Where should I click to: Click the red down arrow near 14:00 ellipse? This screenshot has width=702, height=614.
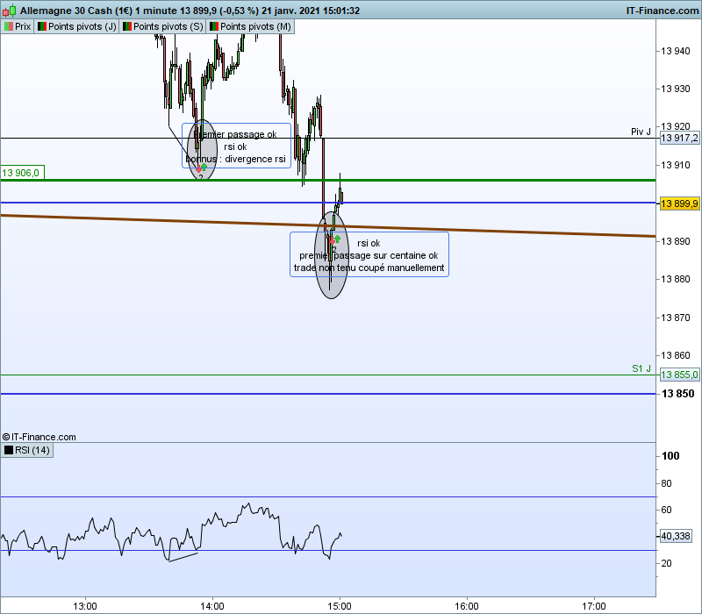[x=199, y=169]
